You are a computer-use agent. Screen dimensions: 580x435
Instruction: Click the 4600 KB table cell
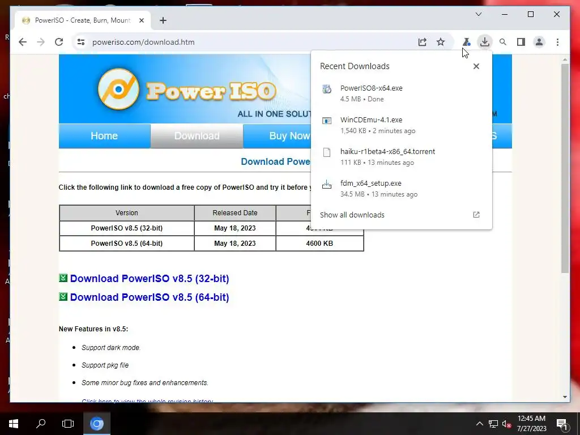[319, 244]
